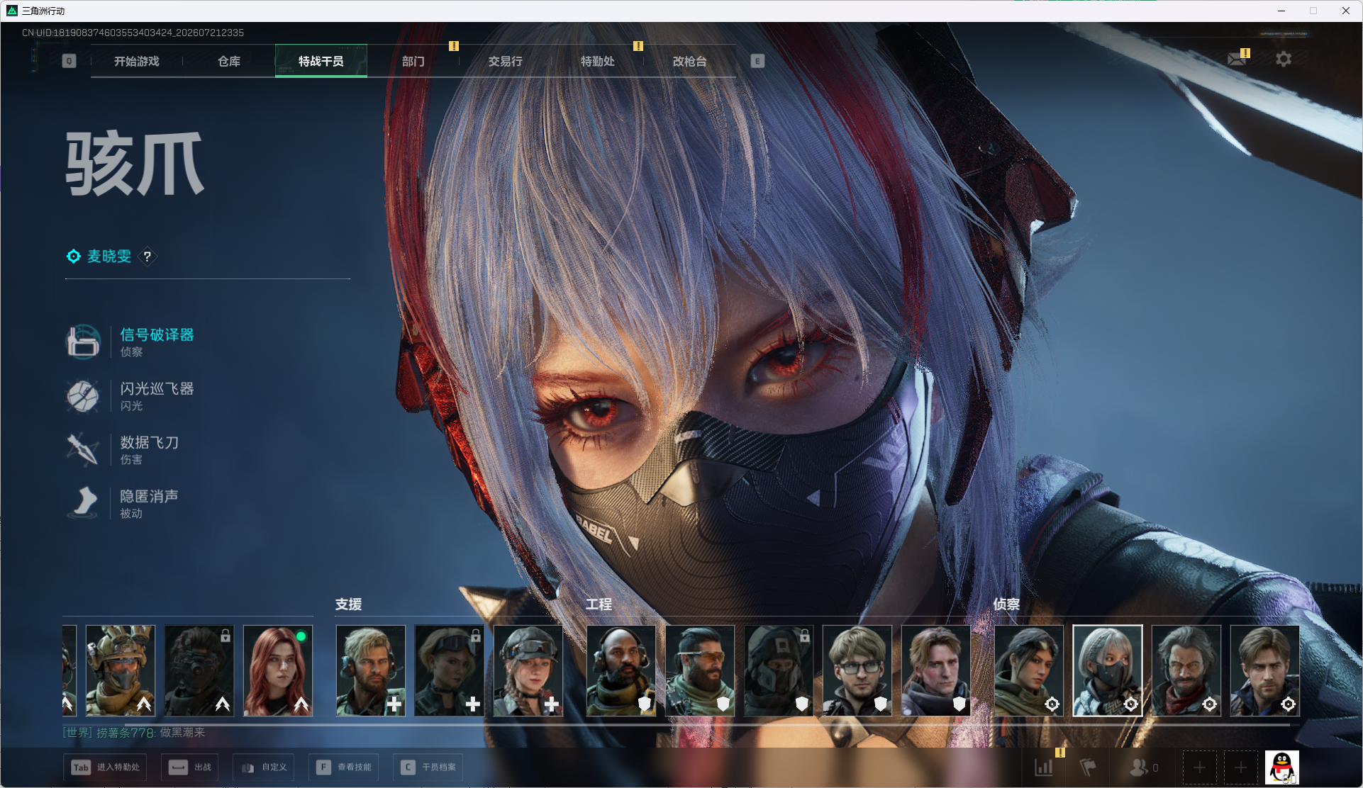Screen dimensions: 1363x788
Task: Click the flag icon in bottom bar
Action: pyautogui.click(x=1088, y=767)
